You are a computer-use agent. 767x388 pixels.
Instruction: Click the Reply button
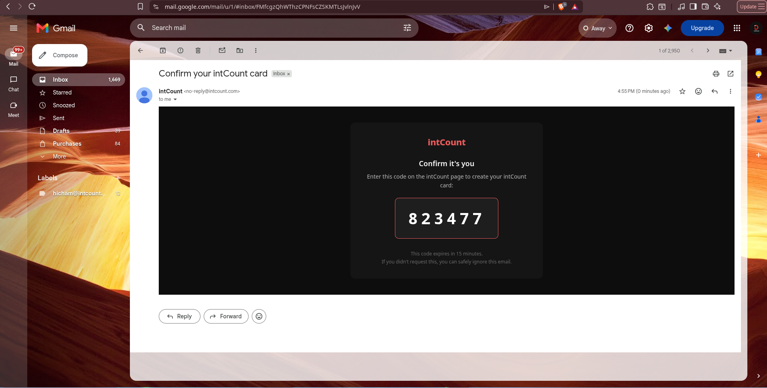[x=180, y=316]
